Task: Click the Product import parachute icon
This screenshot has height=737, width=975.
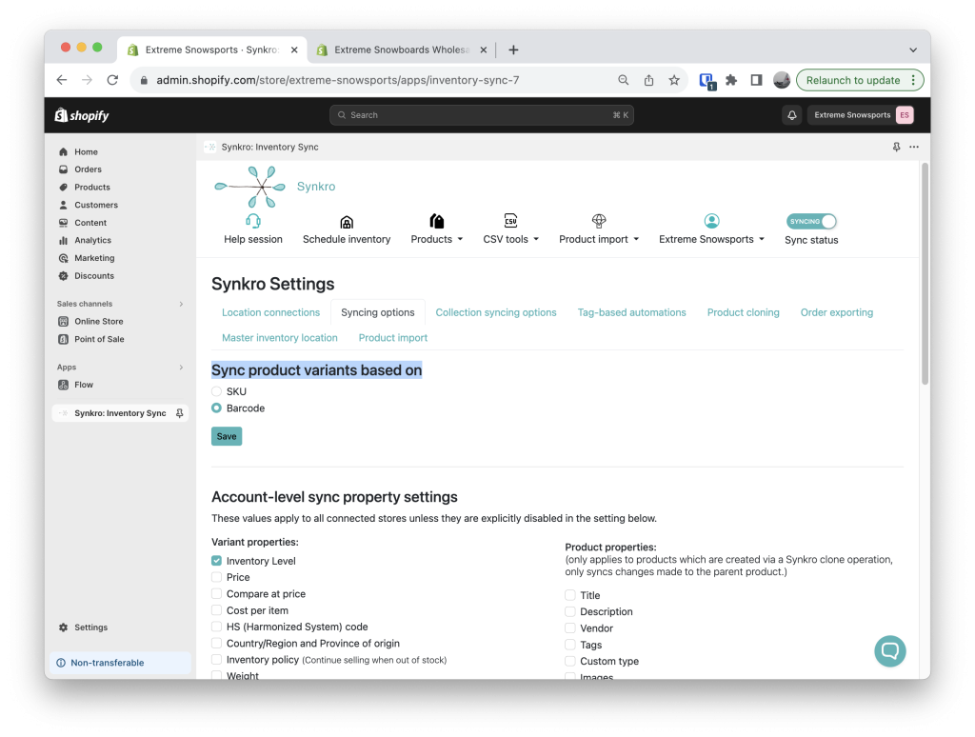Action: 599,220
